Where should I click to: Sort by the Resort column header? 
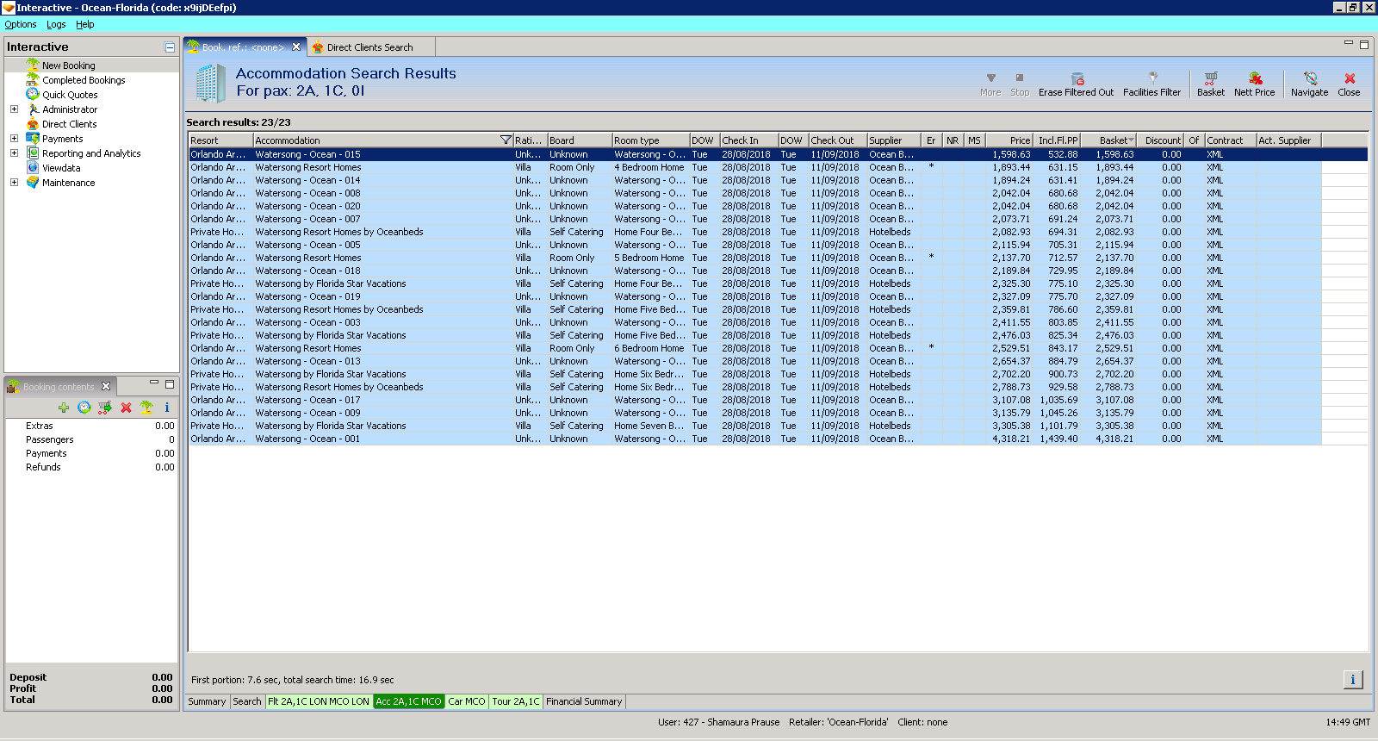[x=220, y=140]
